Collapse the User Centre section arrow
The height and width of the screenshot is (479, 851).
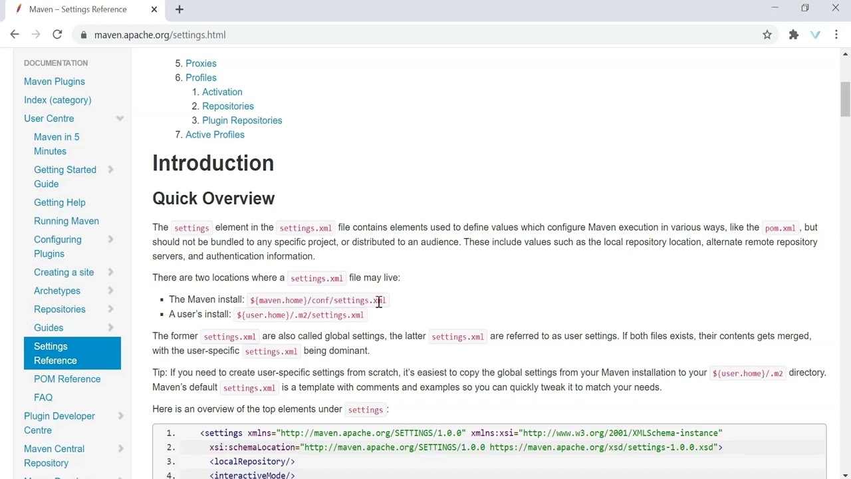pyautogui.click(x=120, y=118)
